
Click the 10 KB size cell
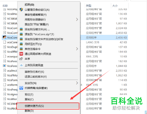pyautogui.click(x=123, y=57)
